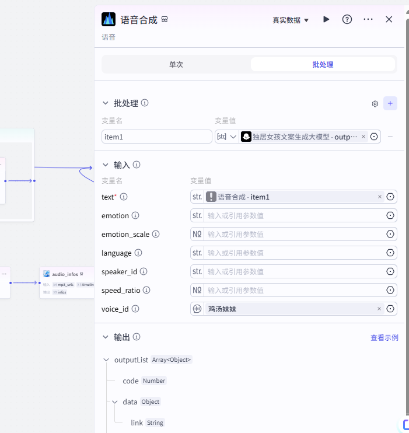409x433 pixels.
Task: Collapse the 输出 section
Action: pos(106,337)
